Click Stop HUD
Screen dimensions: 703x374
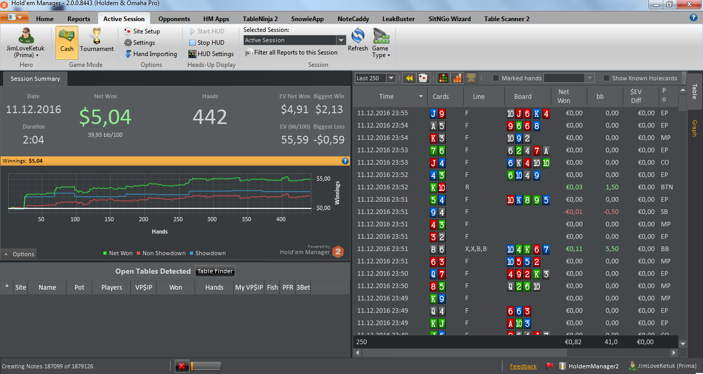(x=206, y=43)
